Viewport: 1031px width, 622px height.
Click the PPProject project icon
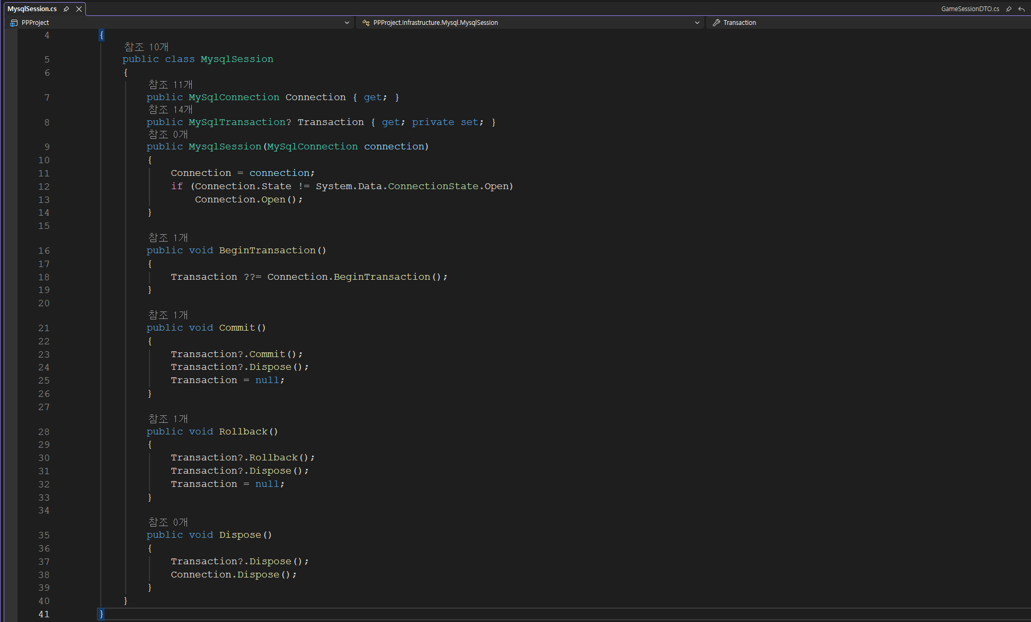14,23
